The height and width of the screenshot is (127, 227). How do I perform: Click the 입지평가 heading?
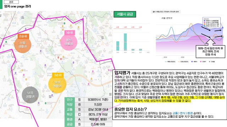point(122,73)
